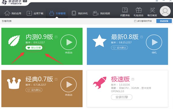
Task: Click the 靠谱助手 logo icon
Action: (x=4, y=2)
